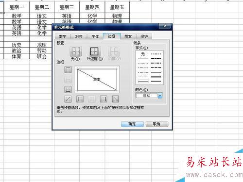Select the 星期五 header cell
Image resolution: width=243 pixels, height=182 pixels.
pos(117,7)
